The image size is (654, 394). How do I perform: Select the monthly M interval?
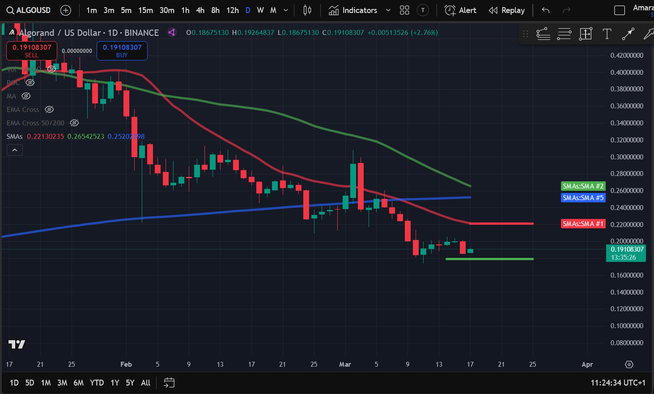(x=273, y=10)
